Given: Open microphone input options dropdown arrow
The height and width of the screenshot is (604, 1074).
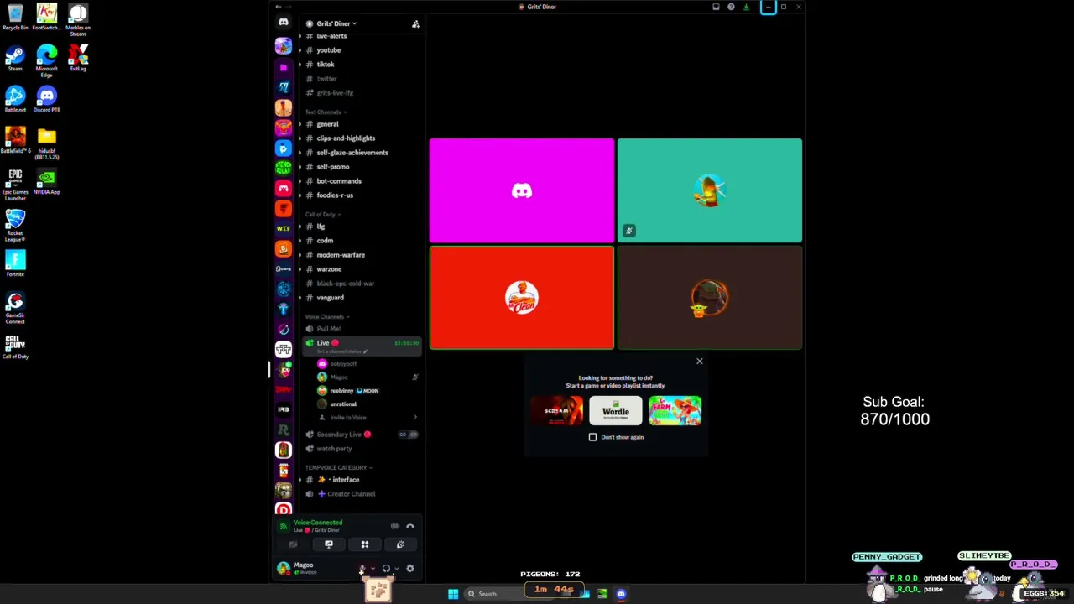Looking at the screenshot, I should 373,569.
